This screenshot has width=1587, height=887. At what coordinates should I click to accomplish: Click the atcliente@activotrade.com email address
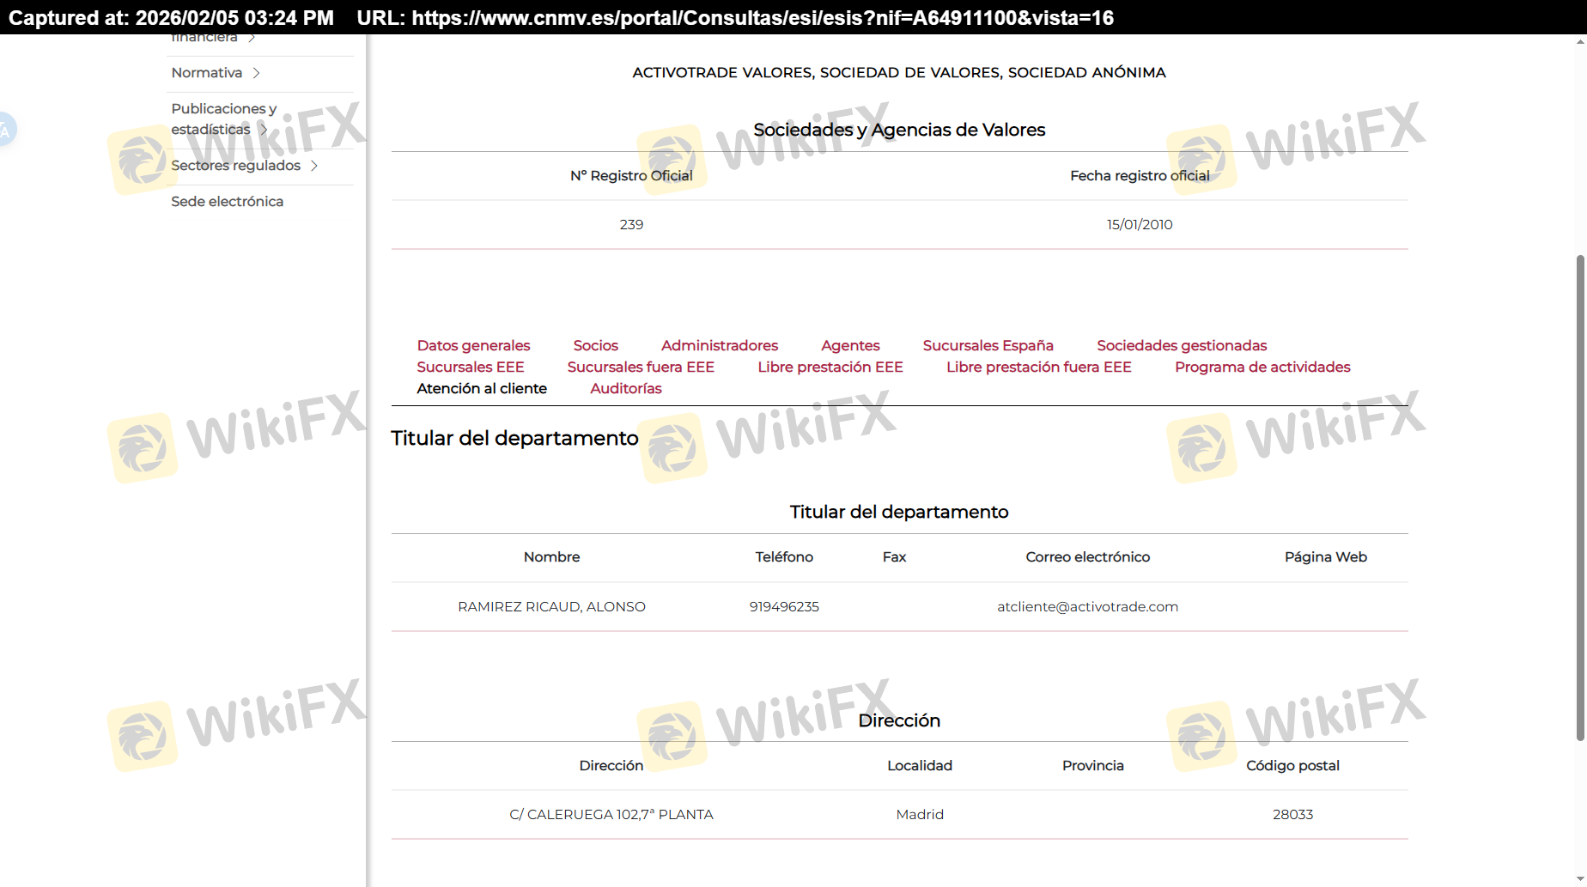1086,606
